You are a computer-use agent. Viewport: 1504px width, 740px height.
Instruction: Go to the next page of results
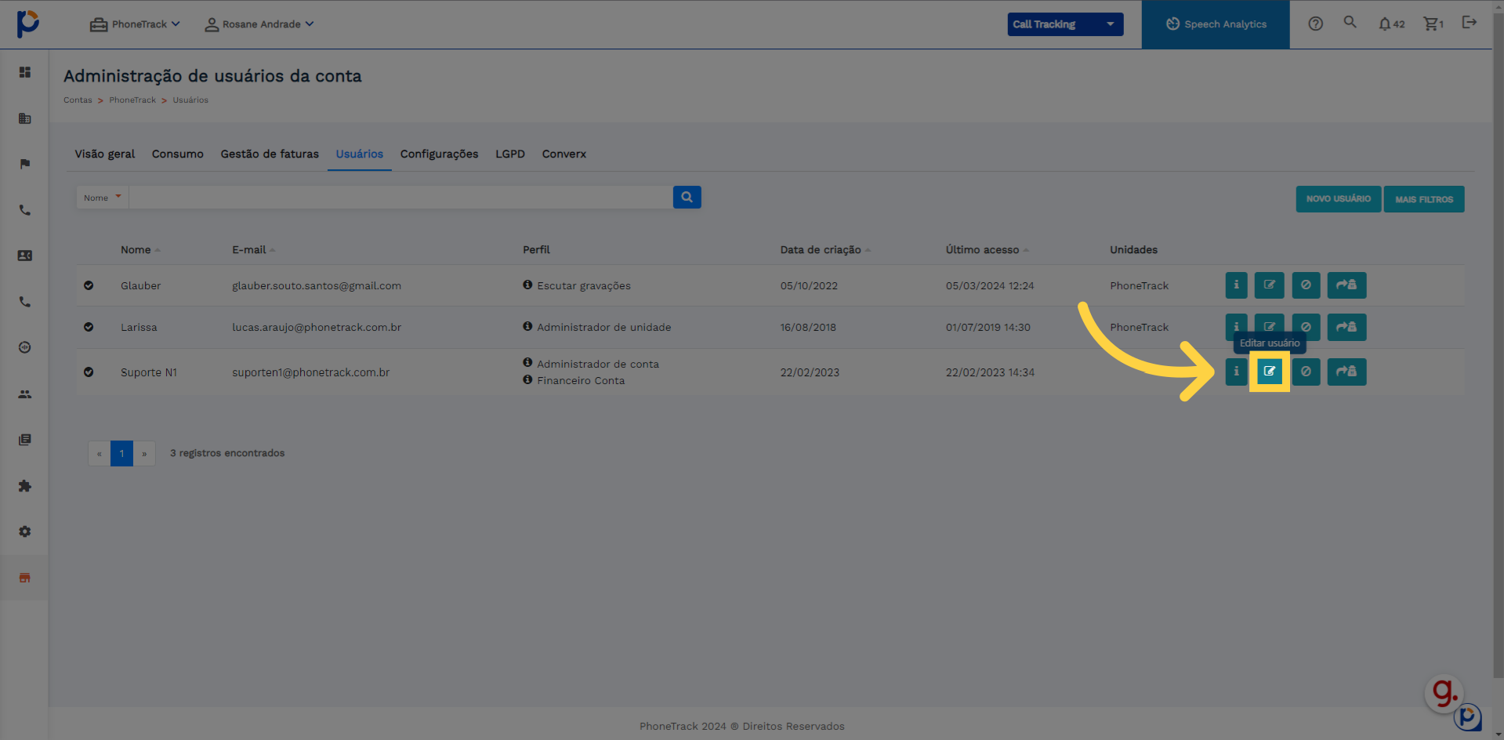pos(144,453)
